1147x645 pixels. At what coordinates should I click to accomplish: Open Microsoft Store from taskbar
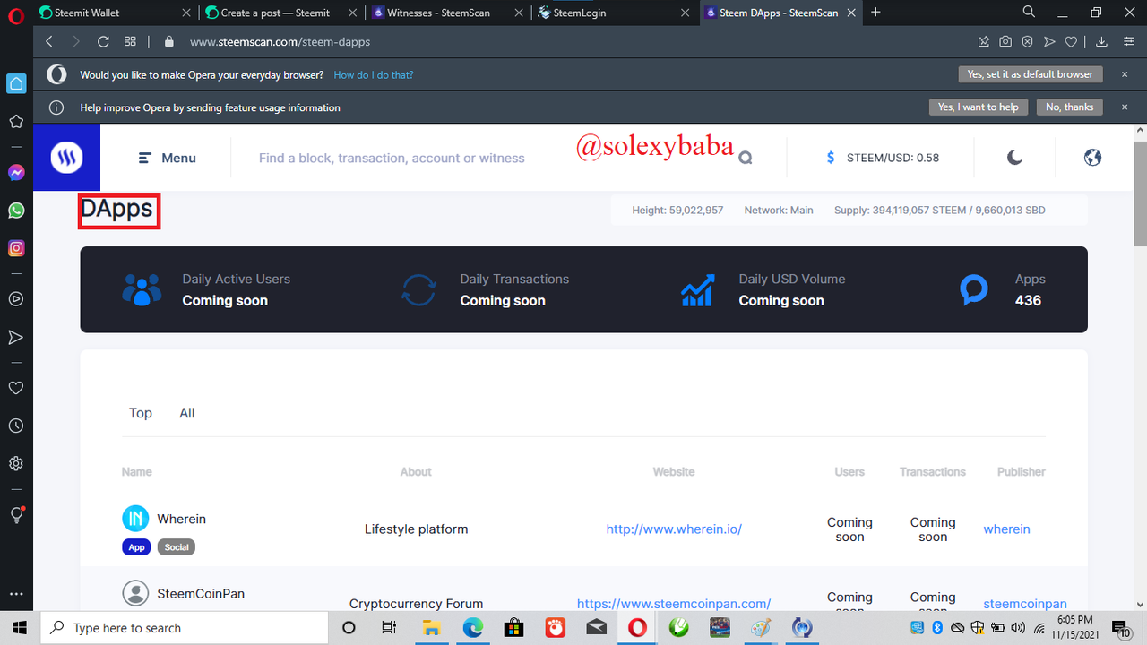513,627
